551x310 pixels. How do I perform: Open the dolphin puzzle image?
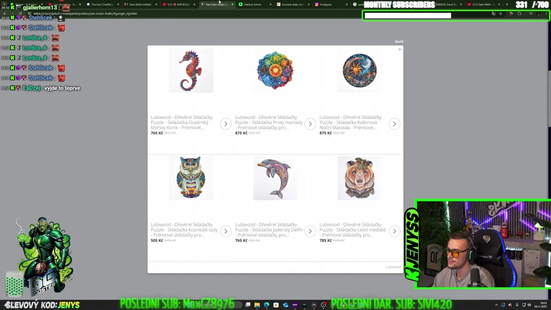[275, 178]
